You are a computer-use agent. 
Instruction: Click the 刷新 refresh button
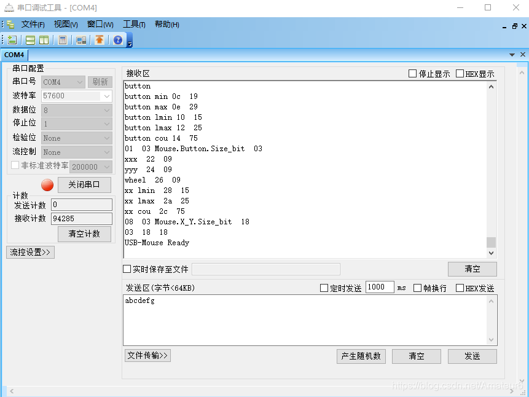100,82
